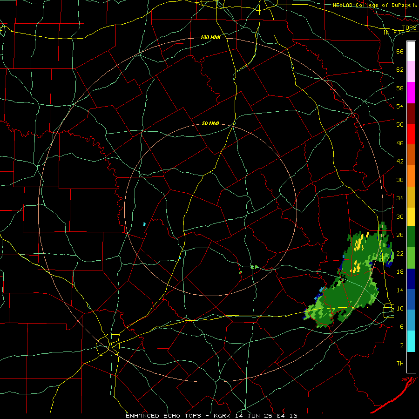The height and width of the screenshot is (419, 419).
Task: Click the "TOPS" legend heading
Action: [x=409, y=28]
